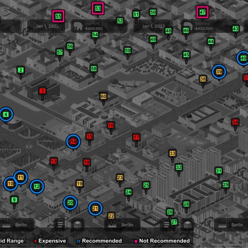
Task: Click the "Recommended" legend entry
Action: pos(102,241)
